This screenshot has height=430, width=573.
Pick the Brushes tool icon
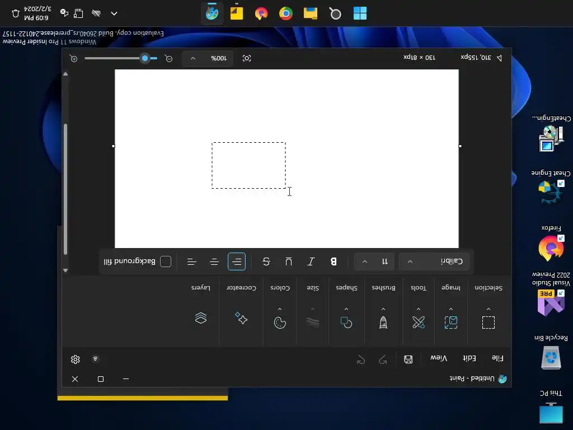pyautogui.click(x=383, y=322)
